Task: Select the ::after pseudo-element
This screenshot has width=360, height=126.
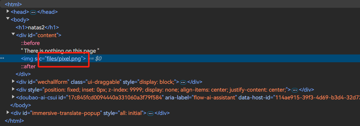Action: (x=28, y=66)
